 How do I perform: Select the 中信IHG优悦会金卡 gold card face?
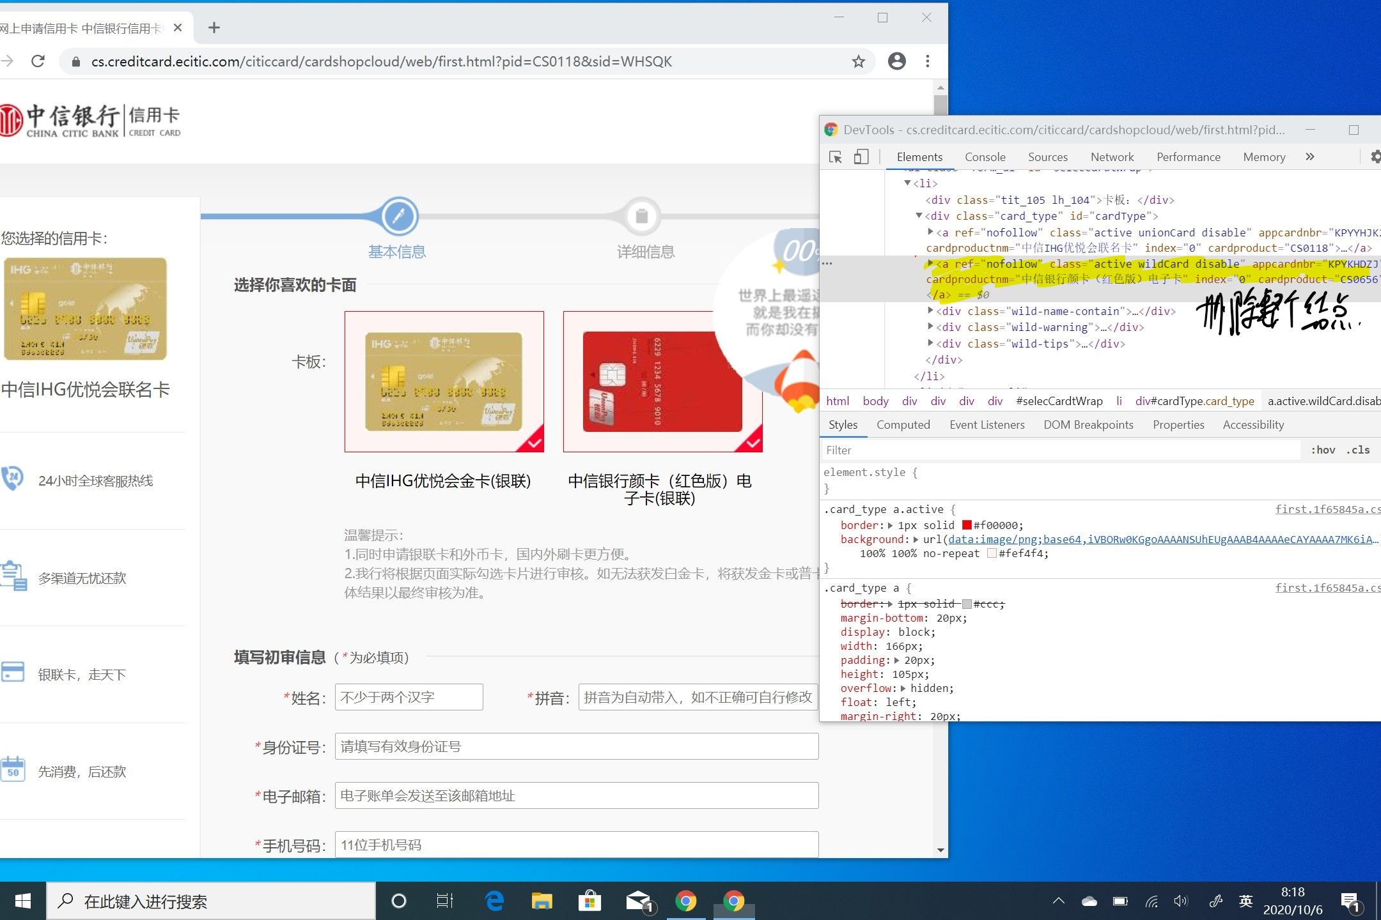click(x=444, y=381)
